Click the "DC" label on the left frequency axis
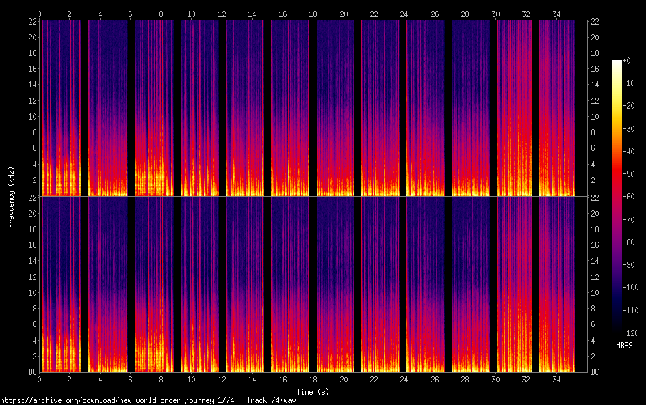646x405 pixels. (31, 372)
